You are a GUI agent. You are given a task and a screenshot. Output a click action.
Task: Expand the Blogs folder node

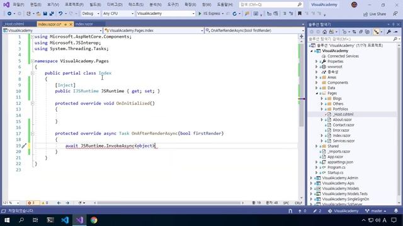coord(322,99)
